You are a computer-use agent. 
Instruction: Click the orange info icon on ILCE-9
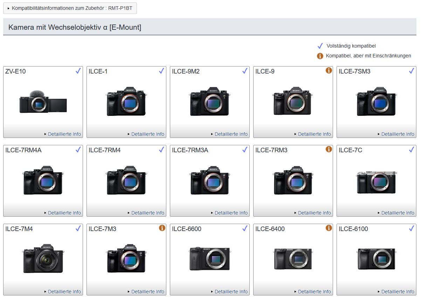click(x=328, y=70)
